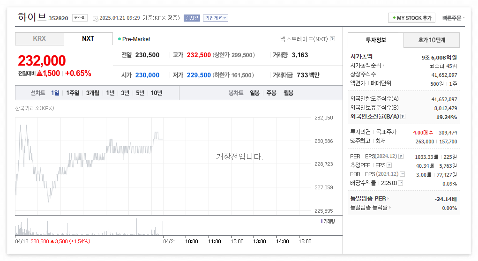Click the 시가총액 value 9조 6,008억원
Screen dimensions: 478x261
[x=439, y=57]
